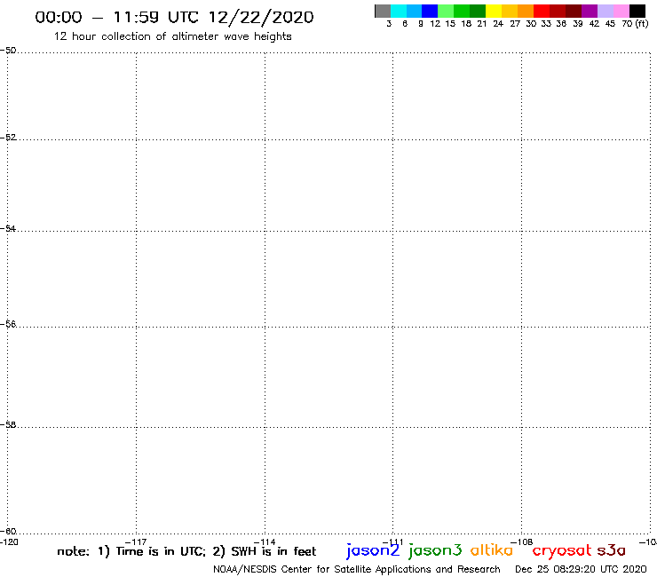Click the "39" color scale label
This screenshot has height=577, width=657.
coord(578,24)
